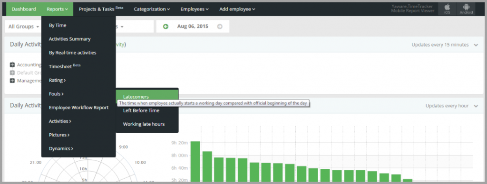Open the Categorization menu
Image resolution: width=487 pixels, height=184 pixels.
point(152,9)
